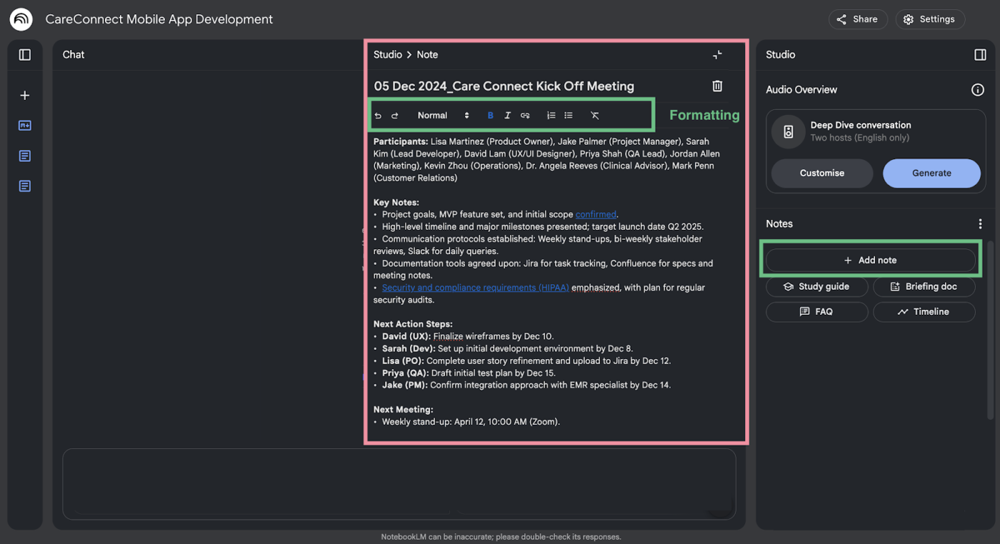Click the note title text field
Image resolution: width=1000 pixels, height=544 pixels.
pyautogui.click(x=504, y=86)
